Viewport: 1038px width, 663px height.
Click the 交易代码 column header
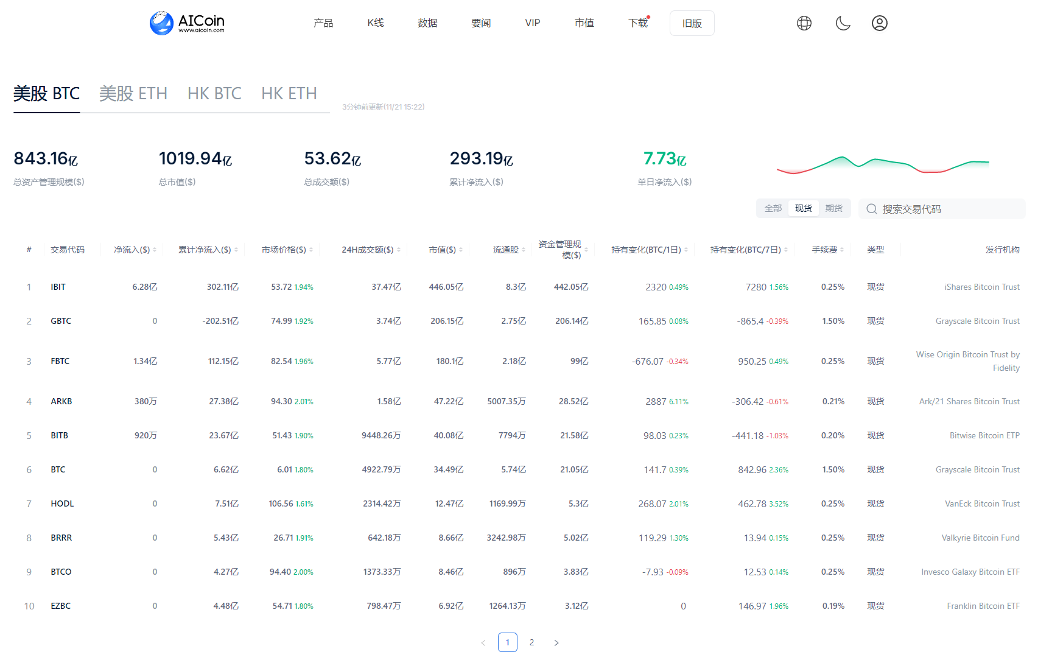(x=68, y=250)
